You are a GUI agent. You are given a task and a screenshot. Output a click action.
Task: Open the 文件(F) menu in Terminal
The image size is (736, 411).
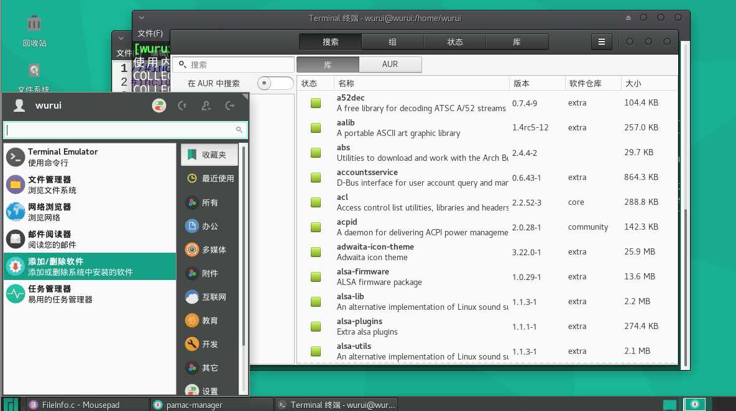pyautogui.click(x=150, y=34)
